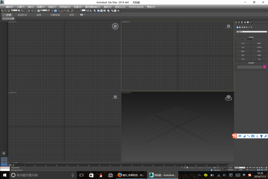Click the 圆柱体 cylinder button
This screenshot has width=268, height=179.
pyautogui.click(x=243, y=51)
